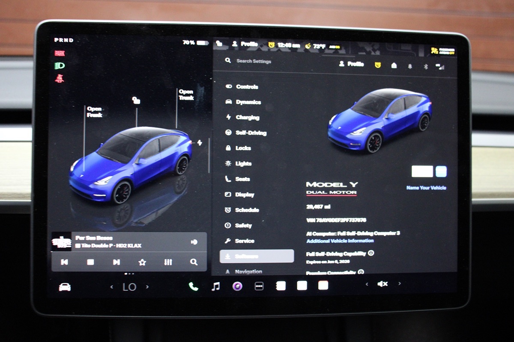Tap Open Frunk label

coord(94,112)
